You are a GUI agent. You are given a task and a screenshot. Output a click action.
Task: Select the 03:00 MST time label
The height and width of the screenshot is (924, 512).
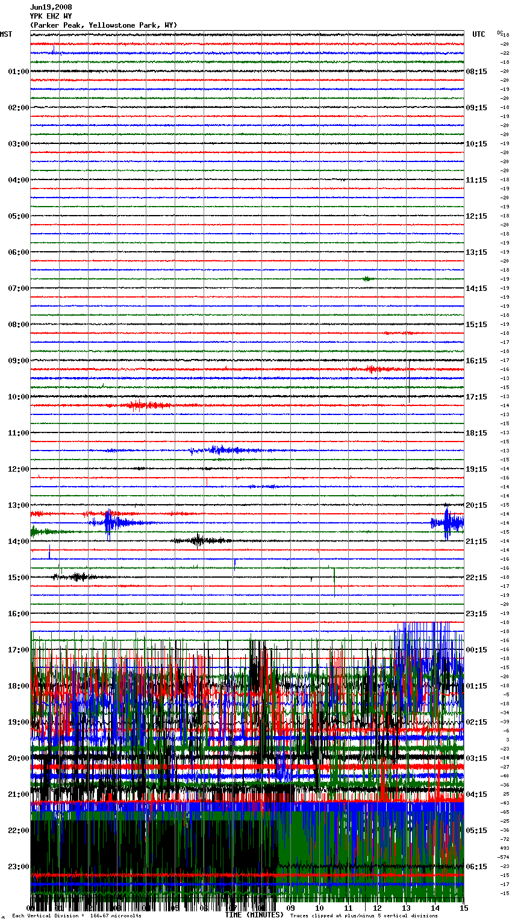click(19, 144)
